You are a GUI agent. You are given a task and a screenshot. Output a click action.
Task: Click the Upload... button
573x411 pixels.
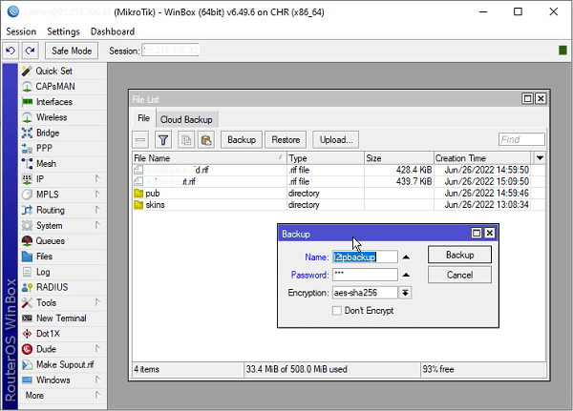point(336,140)
